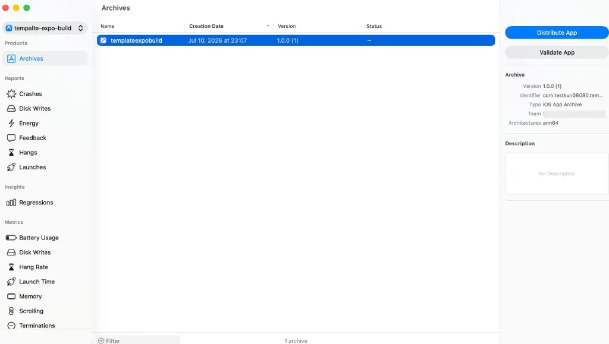Click the green zoom window button
The image size is (609, 344).
26,8
